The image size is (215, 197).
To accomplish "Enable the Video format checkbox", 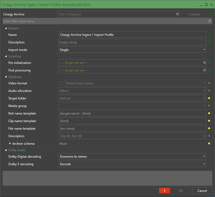I will (x=60, y=83).
